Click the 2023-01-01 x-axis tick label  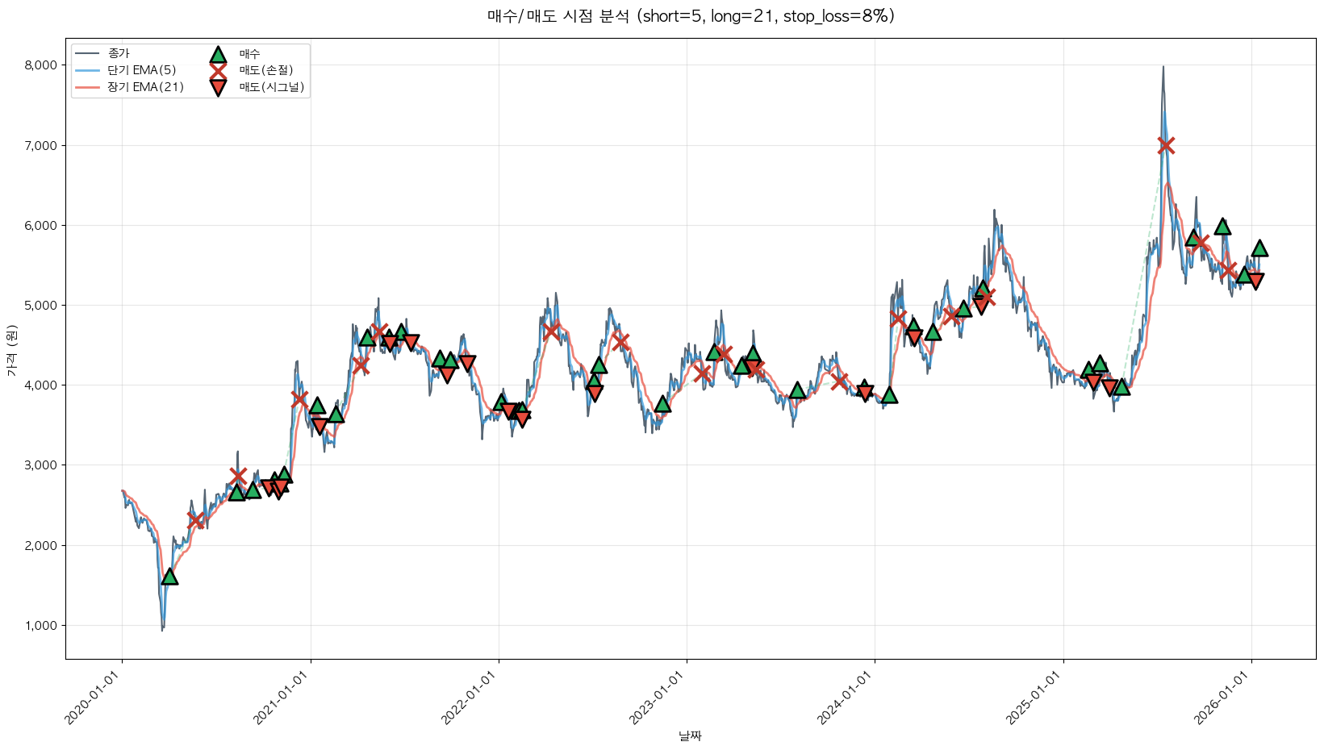(x=655, y=698)
